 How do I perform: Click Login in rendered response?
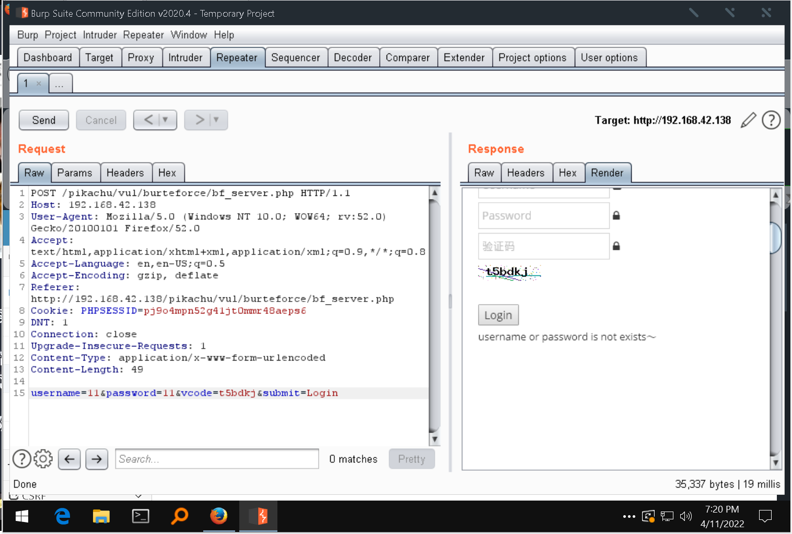point(498,315)
